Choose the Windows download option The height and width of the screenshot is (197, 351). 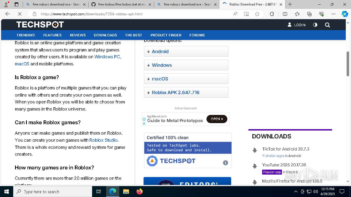click(186, 65)
